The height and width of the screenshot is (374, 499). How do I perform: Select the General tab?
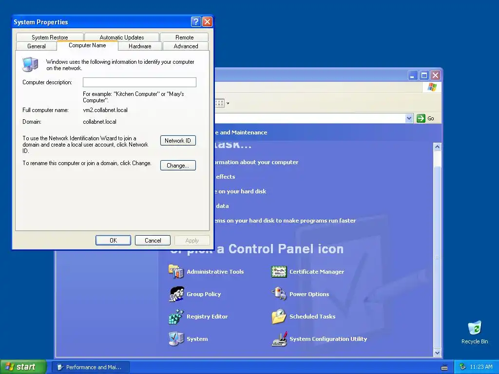[x=36, y=46]
